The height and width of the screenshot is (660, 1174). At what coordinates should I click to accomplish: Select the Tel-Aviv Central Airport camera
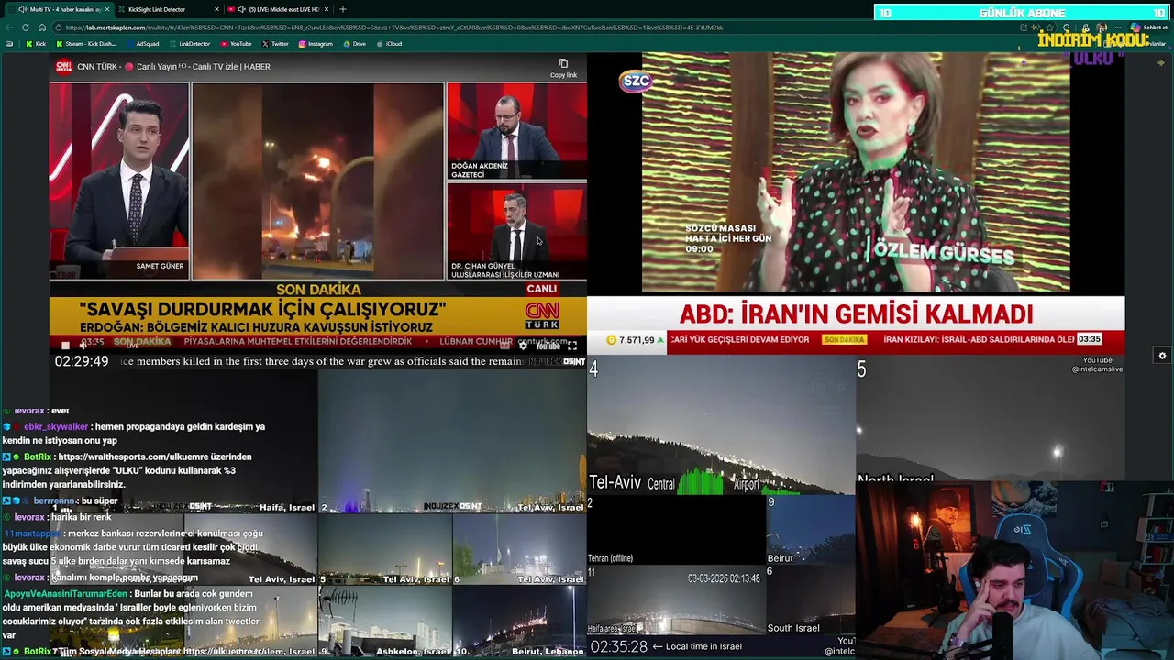721,425
